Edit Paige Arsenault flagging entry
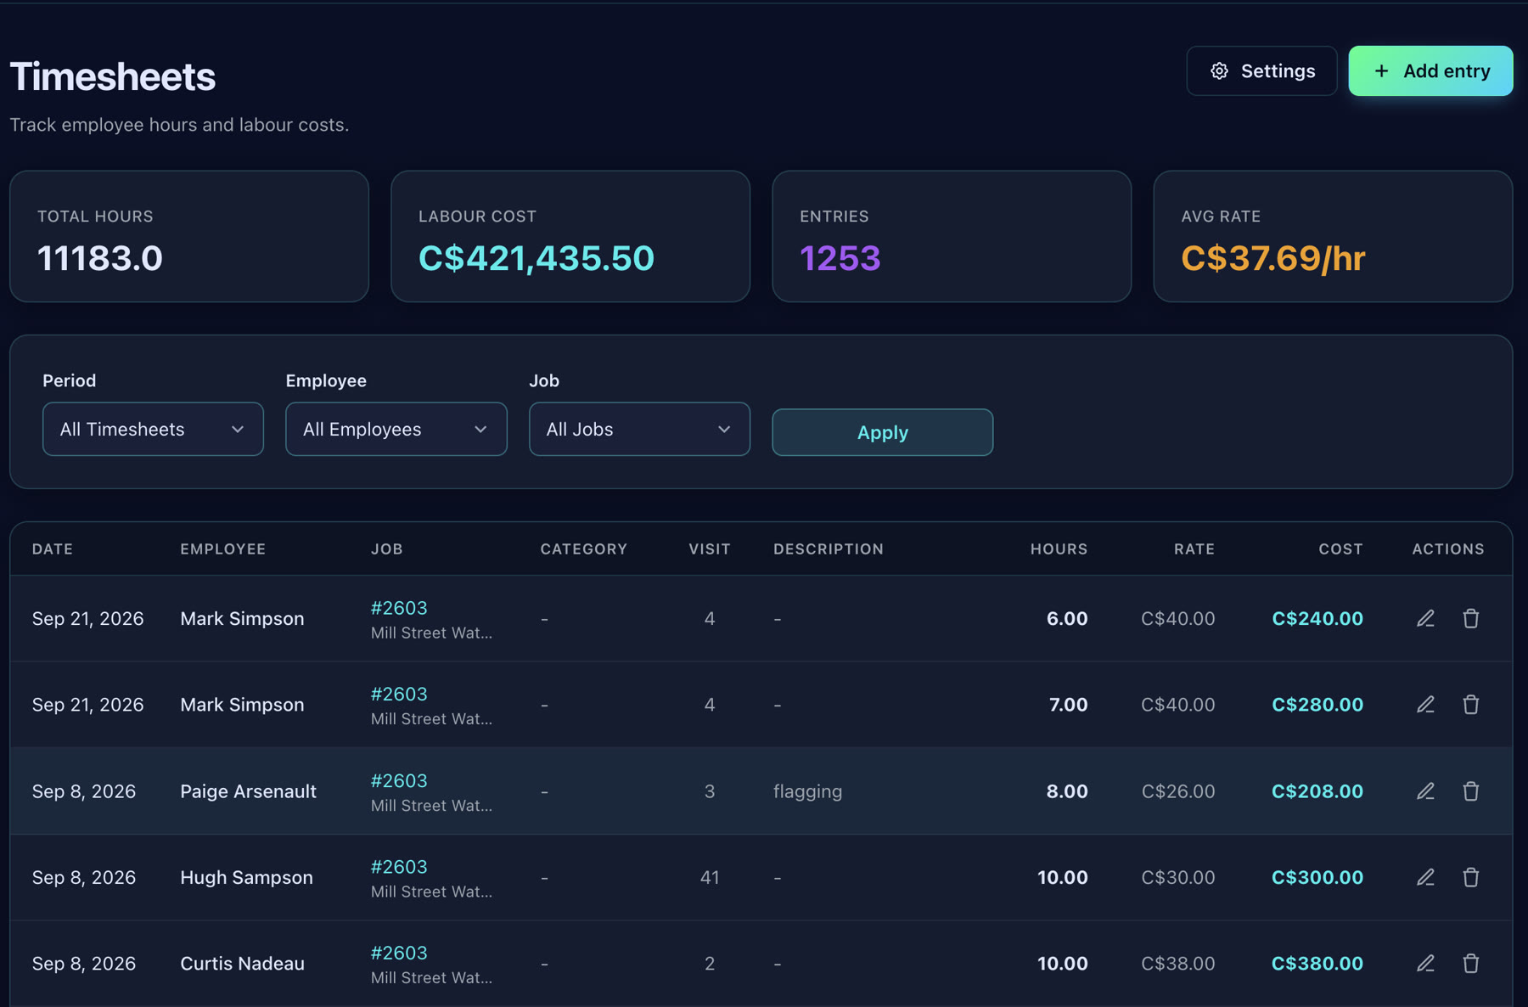 point(1425,790)
